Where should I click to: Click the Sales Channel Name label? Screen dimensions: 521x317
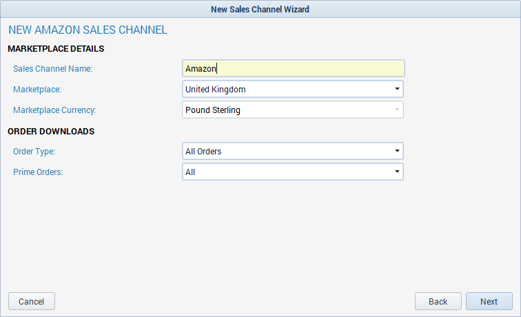click(53, 69)
